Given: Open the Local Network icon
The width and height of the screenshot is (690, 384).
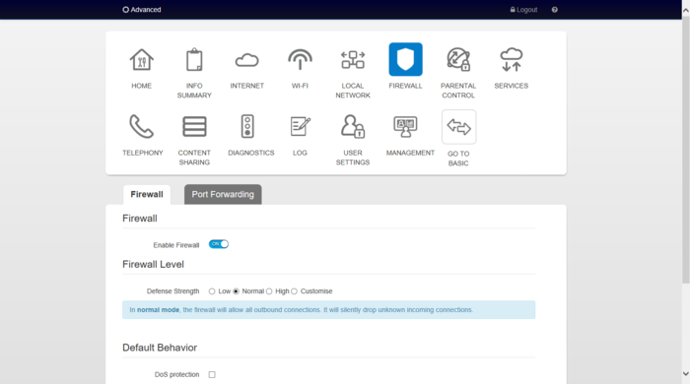Looking at the screenshot, I should 353,60.
